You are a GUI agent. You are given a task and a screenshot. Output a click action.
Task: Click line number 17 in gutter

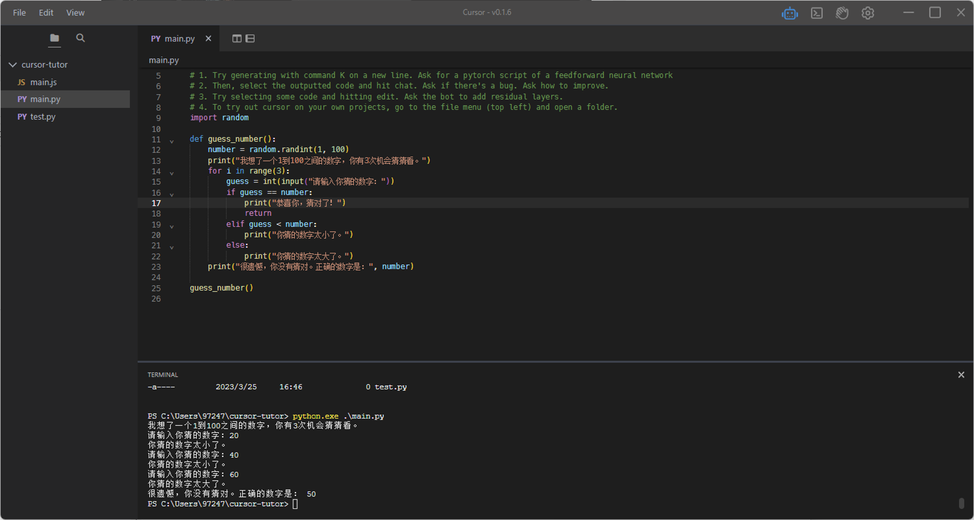(156, 203)
